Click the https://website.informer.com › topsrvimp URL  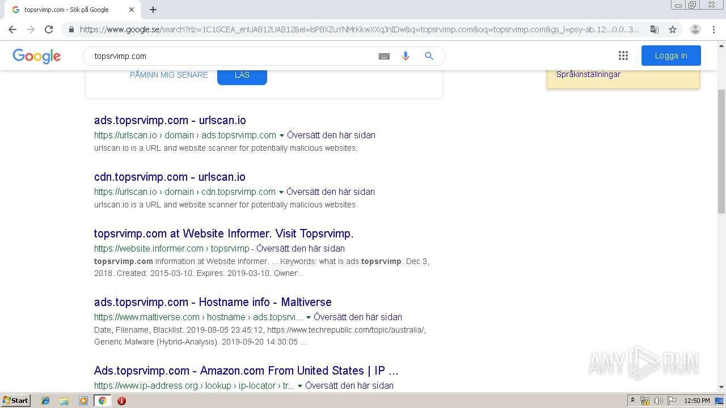171,248
